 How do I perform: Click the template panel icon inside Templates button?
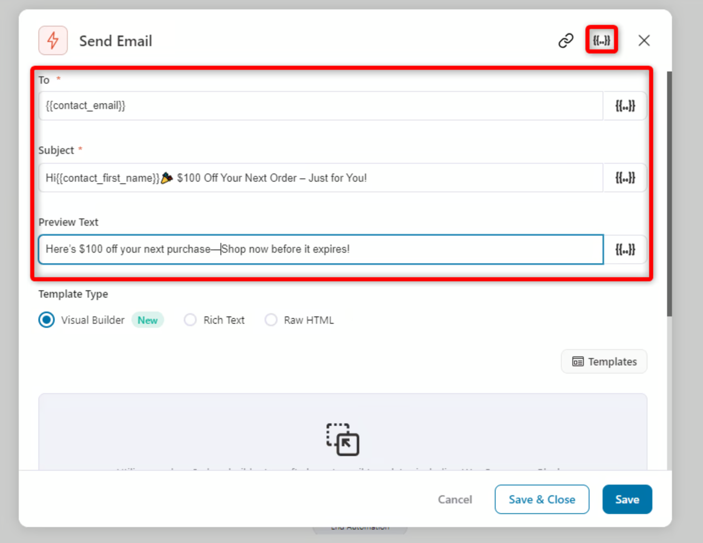pyautogui.click(x=578, y=361)
